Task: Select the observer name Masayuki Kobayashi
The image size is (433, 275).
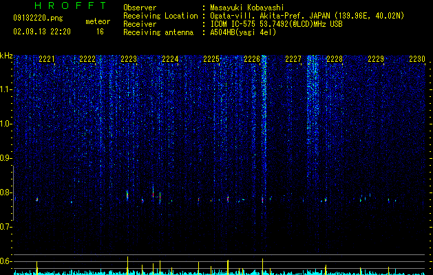Action: [x=247, y=8]
